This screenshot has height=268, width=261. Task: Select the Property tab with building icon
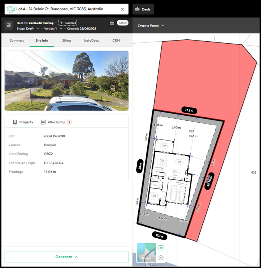(23, 122)
